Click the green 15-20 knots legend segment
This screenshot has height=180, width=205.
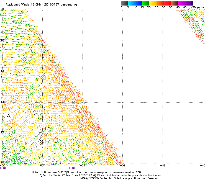pyautogui.click(x=146, y=3)
